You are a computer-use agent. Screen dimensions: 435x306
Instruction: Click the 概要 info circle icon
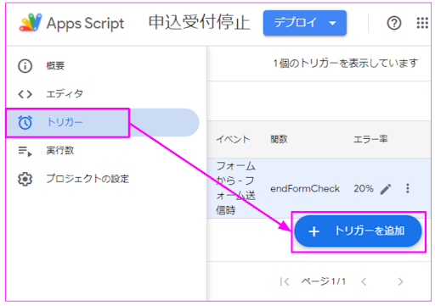[25, 66]
